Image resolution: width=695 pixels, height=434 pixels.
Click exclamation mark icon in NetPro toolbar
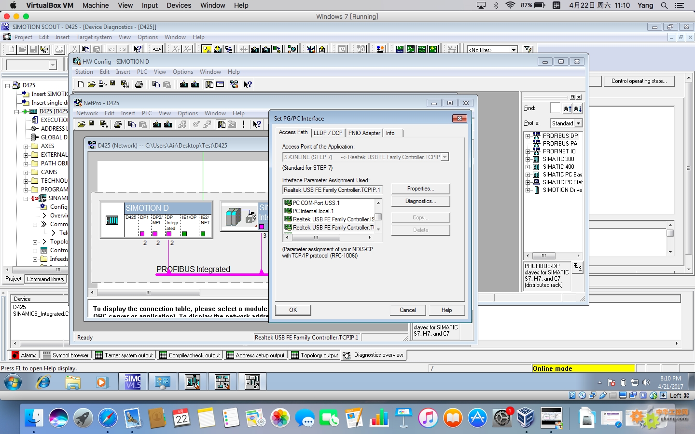click(243, 124)
